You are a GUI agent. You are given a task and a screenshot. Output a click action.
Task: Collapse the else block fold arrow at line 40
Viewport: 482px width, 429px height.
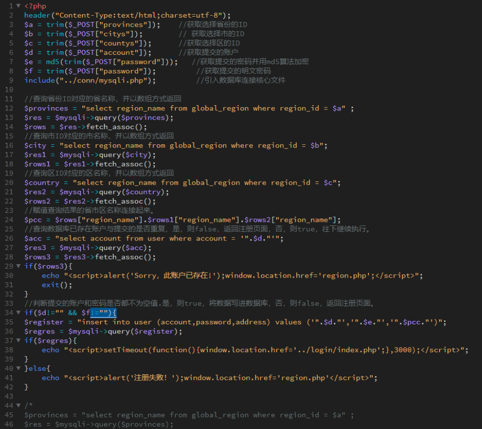click(x=19, y=368)
